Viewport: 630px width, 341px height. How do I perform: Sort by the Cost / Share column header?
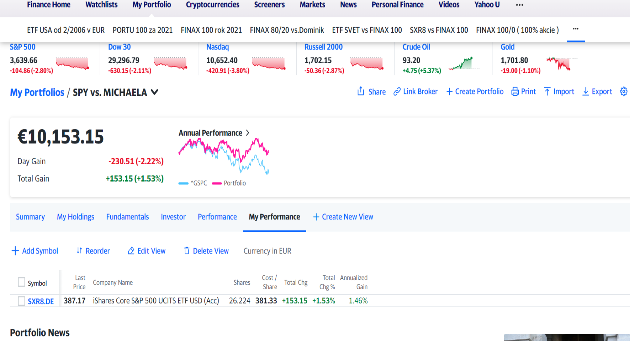pyautogui.click(x=269, y=282)
